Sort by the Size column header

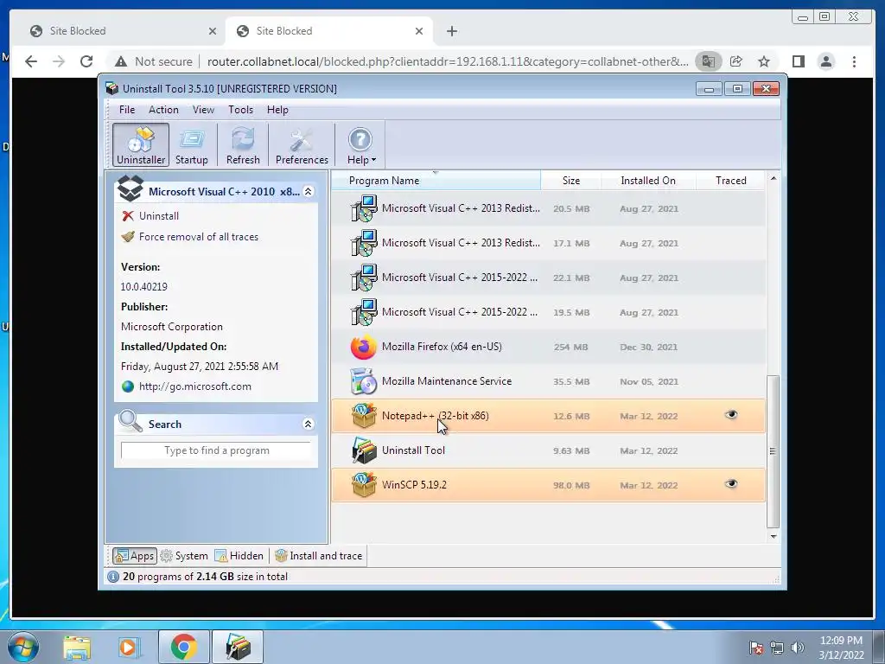point(570,180)
